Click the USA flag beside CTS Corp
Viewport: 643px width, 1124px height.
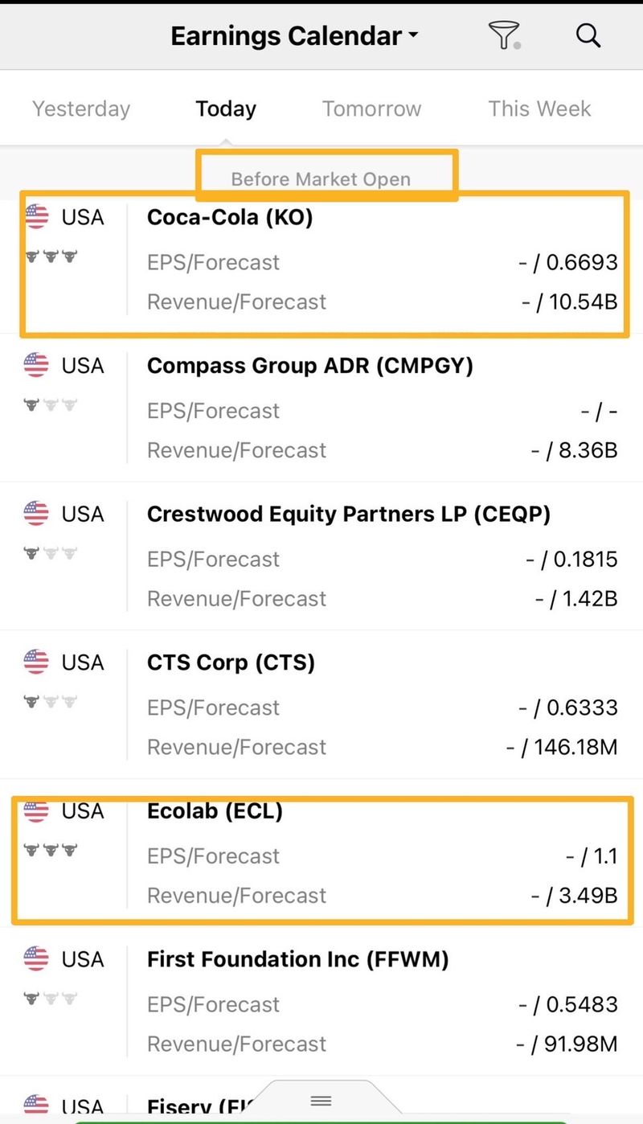37,663
